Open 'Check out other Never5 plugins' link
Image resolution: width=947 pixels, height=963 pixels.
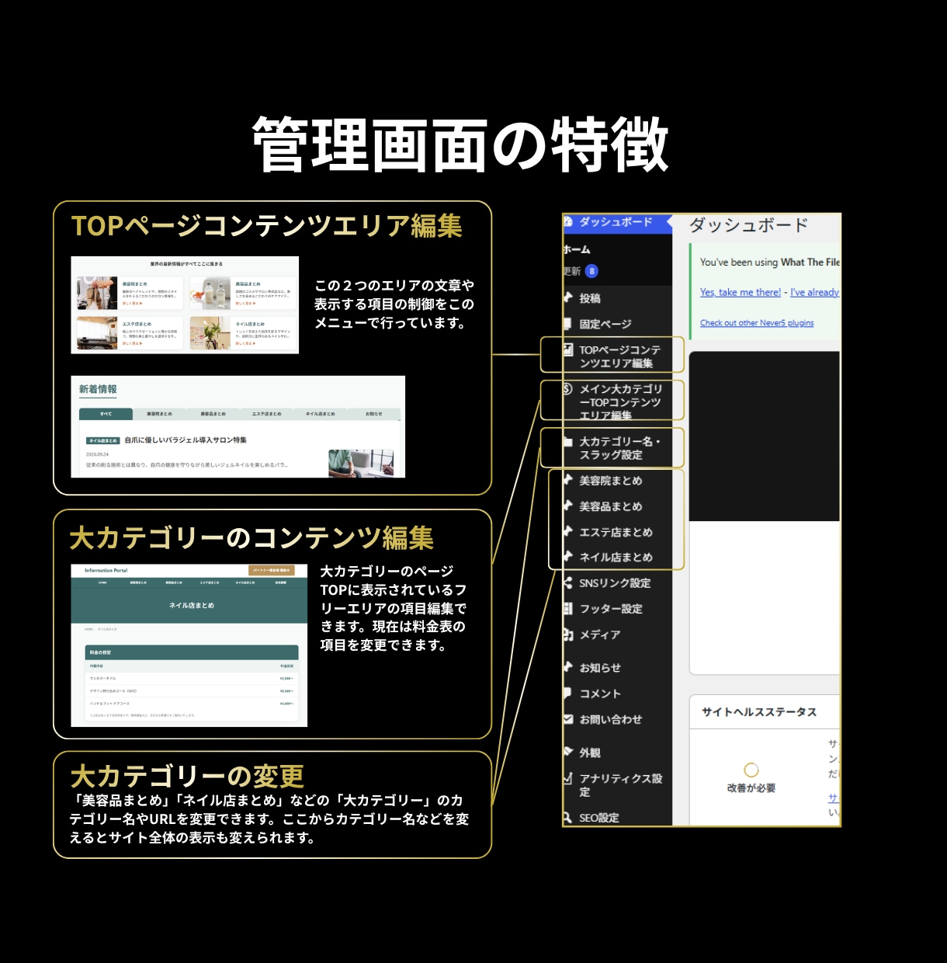pos(757,323)
